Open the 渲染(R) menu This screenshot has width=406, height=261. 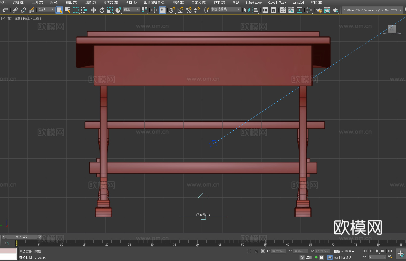click(178, 2)
